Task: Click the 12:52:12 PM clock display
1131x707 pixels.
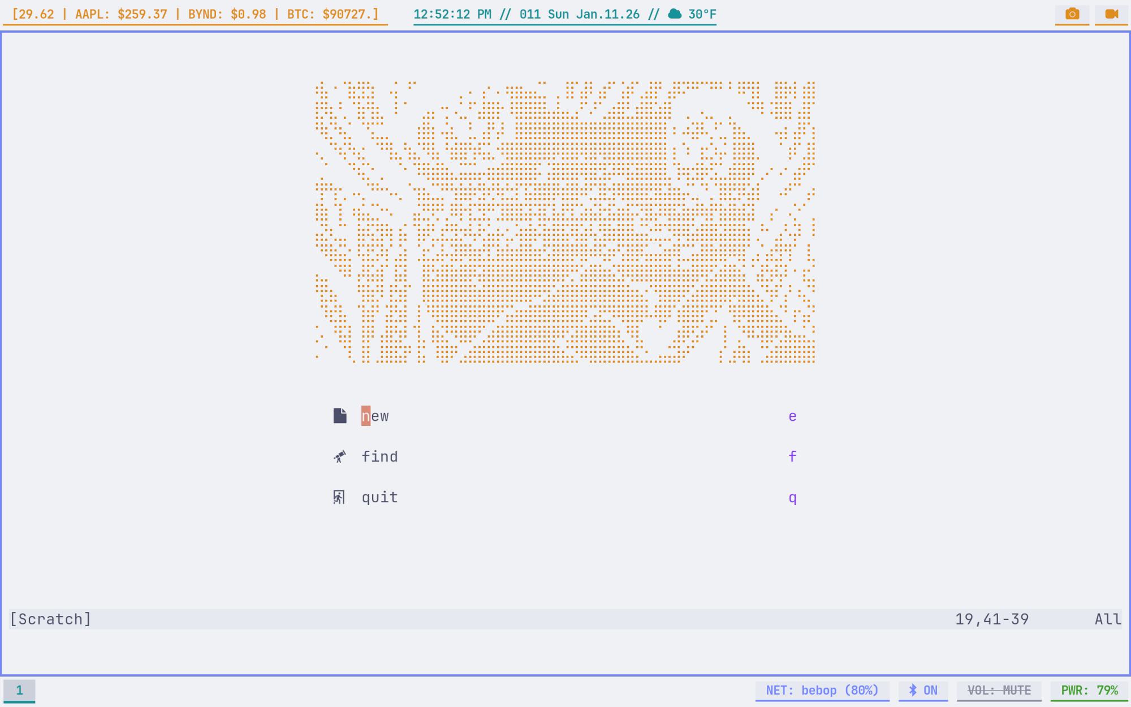Action: click(452, 15)
